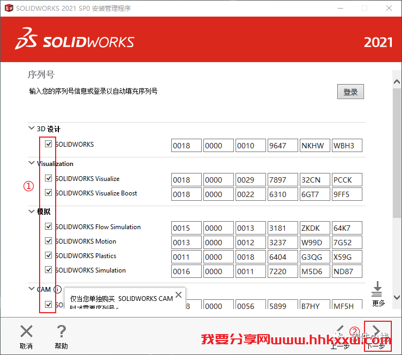The height and width of the screenshot is (355, 402).
Task: Click the SOLIDWORKS logo in title bar
Action: tap(9, 8)
